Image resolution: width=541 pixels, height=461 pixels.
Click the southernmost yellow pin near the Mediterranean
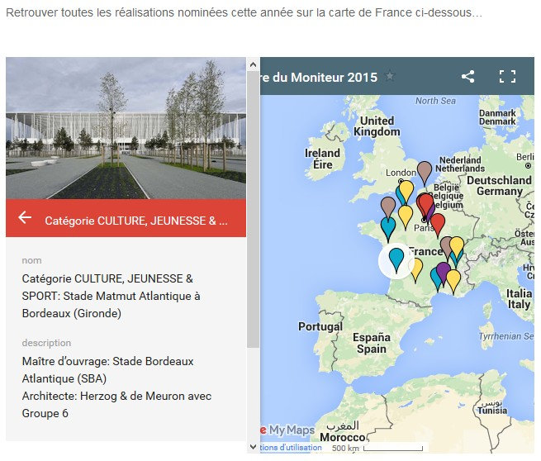pos(453,281)
